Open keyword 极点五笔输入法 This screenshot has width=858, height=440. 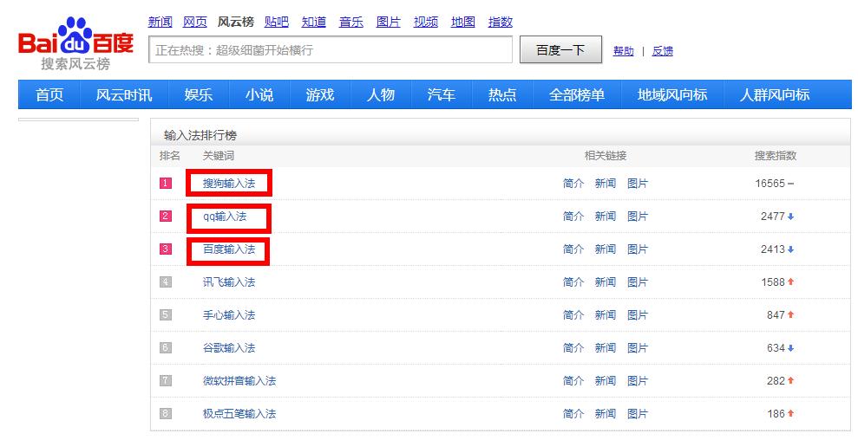(x=239, y=414)
